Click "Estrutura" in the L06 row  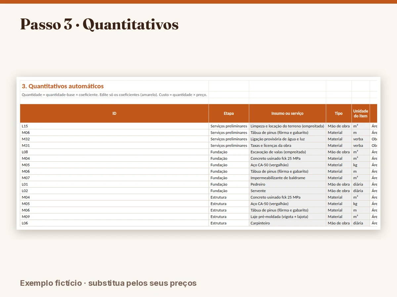(x=229, y=223)
